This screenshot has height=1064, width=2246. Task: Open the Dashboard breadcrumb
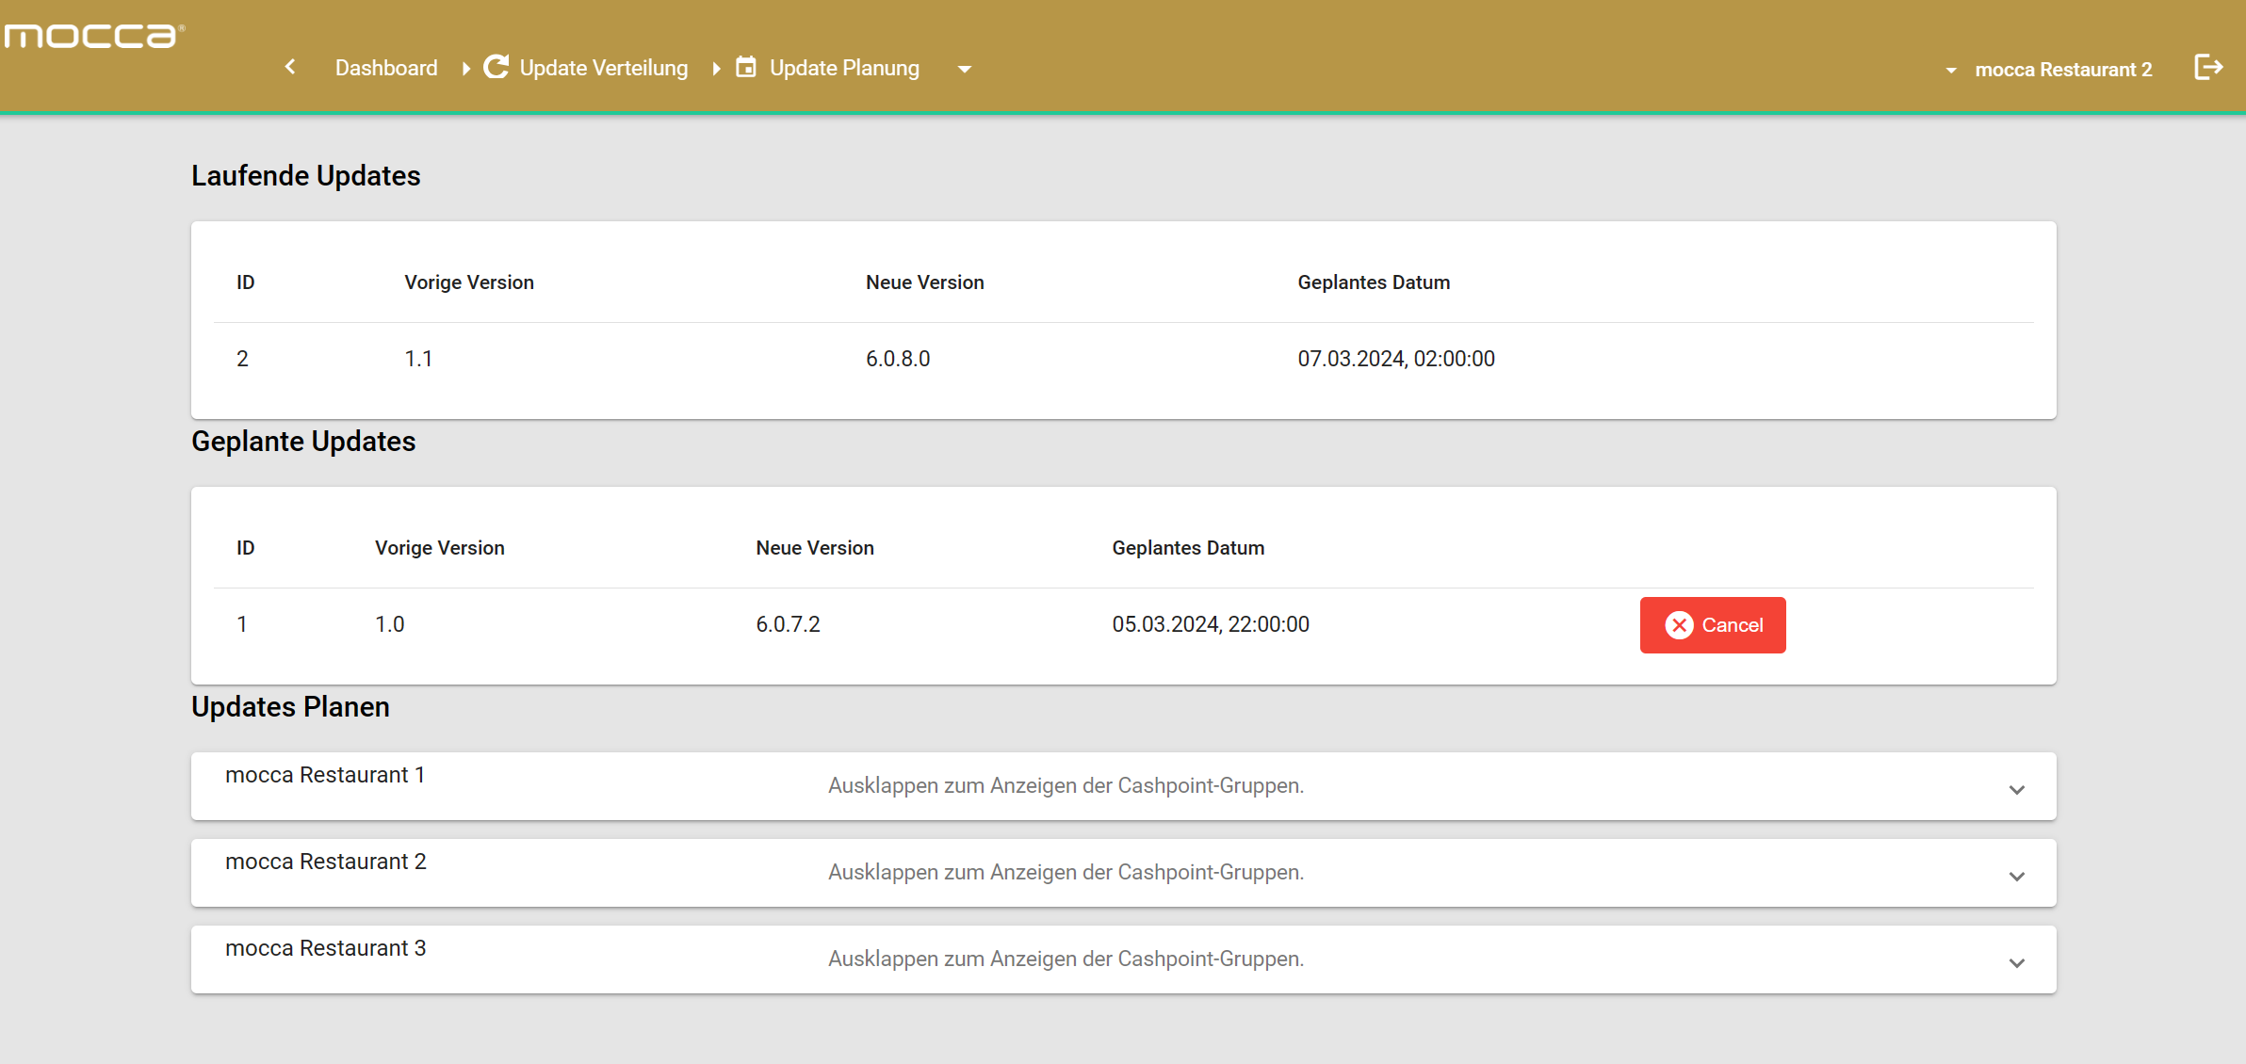(x=386, y=68)
